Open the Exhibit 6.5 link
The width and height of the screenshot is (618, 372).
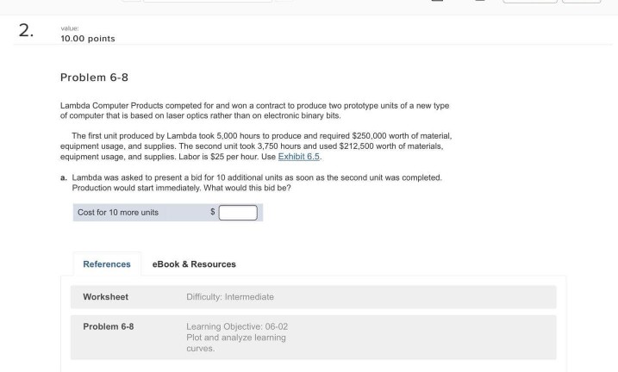(x=299, y=156)
